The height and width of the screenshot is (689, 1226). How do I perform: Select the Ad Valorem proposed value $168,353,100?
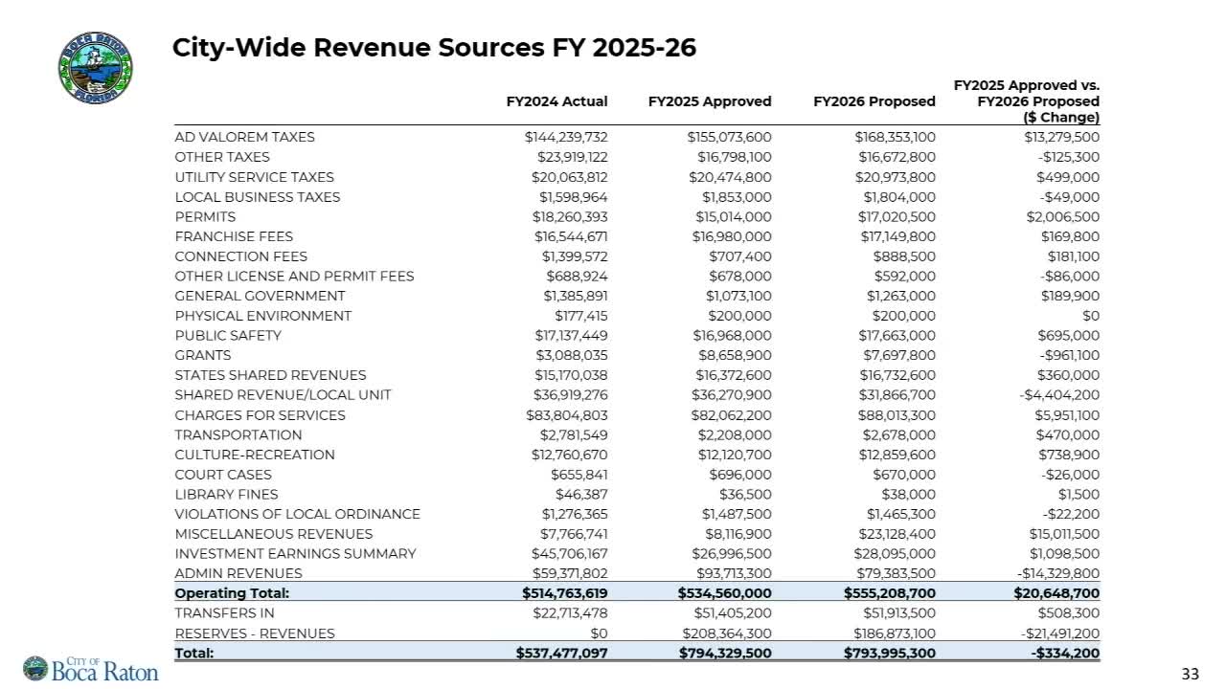coord(895,137)
